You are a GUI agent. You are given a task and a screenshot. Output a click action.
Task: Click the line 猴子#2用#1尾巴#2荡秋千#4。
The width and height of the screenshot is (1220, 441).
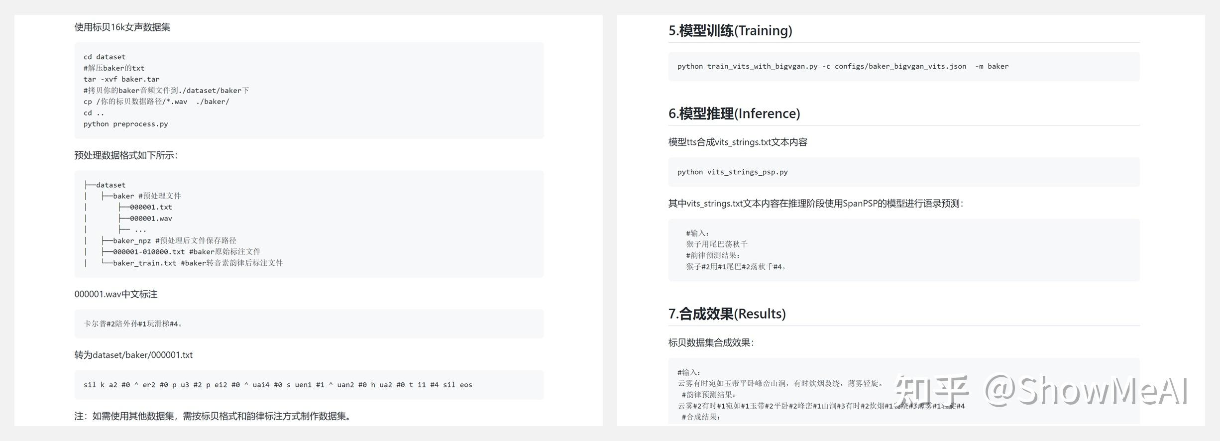tap(736, 267)
